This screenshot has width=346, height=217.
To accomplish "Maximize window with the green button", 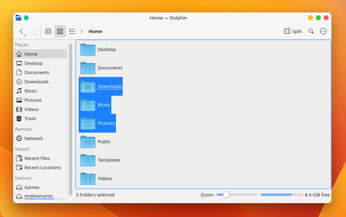I will 318,18.
